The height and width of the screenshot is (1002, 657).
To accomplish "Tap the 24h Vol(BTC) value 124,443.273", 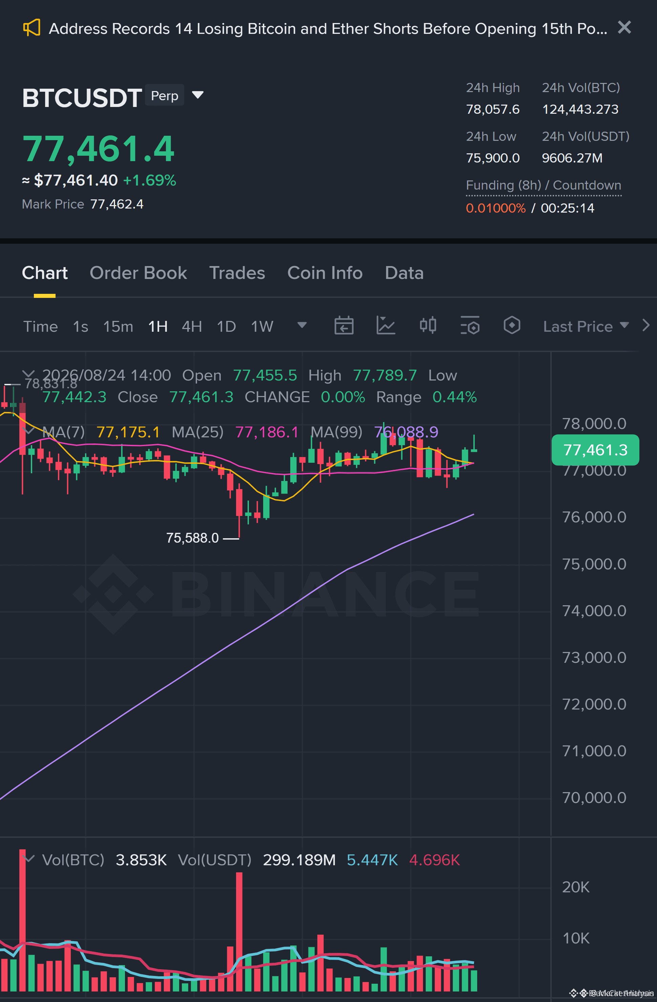I will coord(580,109).
